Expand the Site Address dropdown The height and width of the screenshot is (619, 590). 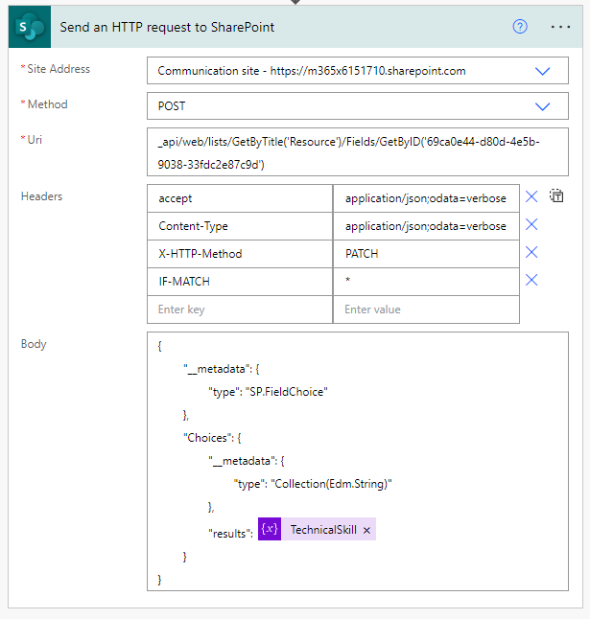[542, 71]
